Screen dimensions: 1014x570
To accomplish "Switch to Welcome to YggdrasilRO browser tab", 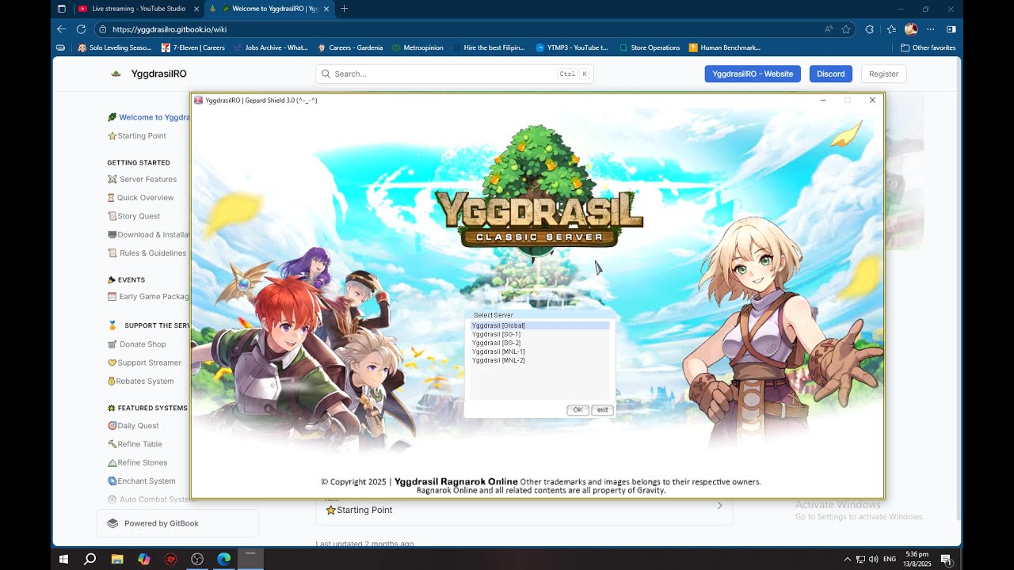I will (269, 9).
